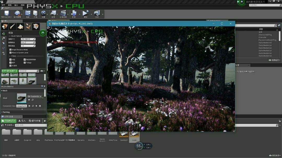
Task: Open the File menu (文件)
Action: tap(3, 5)
